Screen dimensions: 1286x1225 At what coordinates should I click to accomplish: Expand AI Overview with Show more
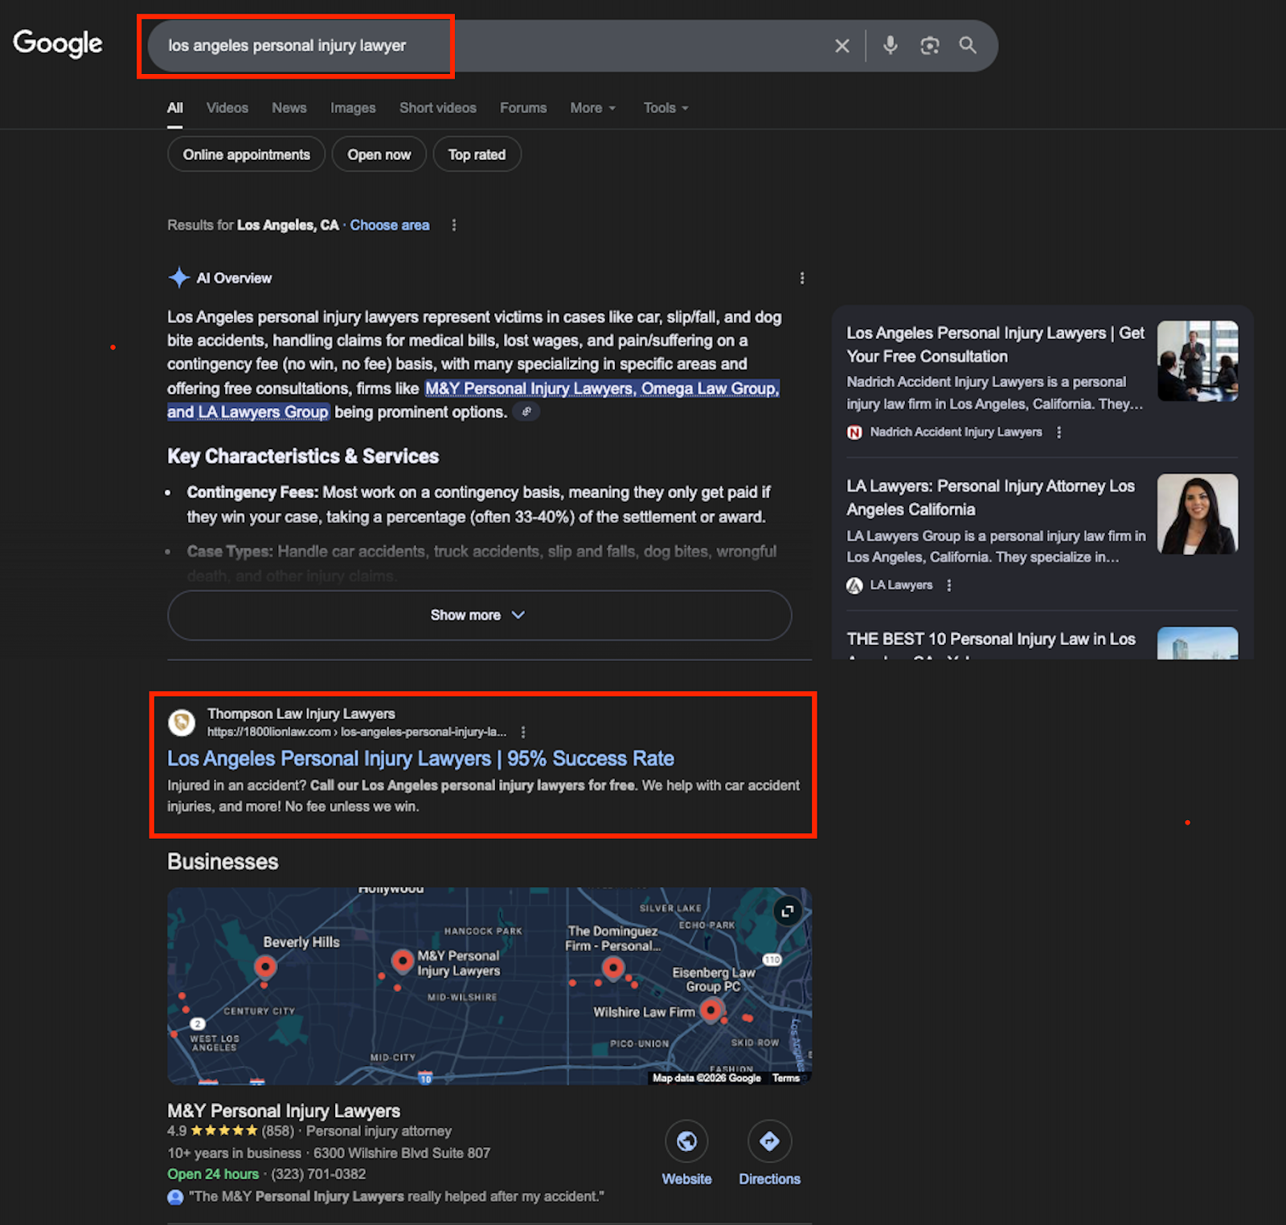coord(480,615)
